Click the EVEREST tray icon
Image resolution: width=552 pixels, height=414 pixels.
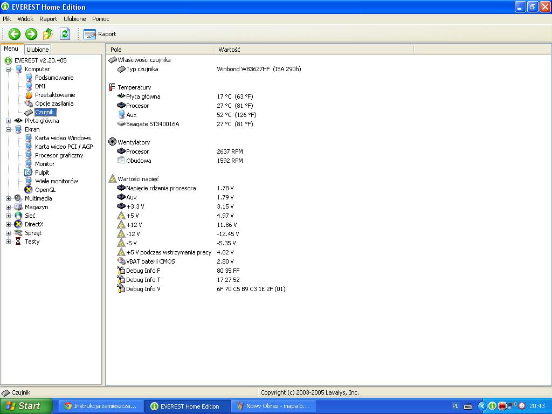pyautogui.click(x=493, y=406)
